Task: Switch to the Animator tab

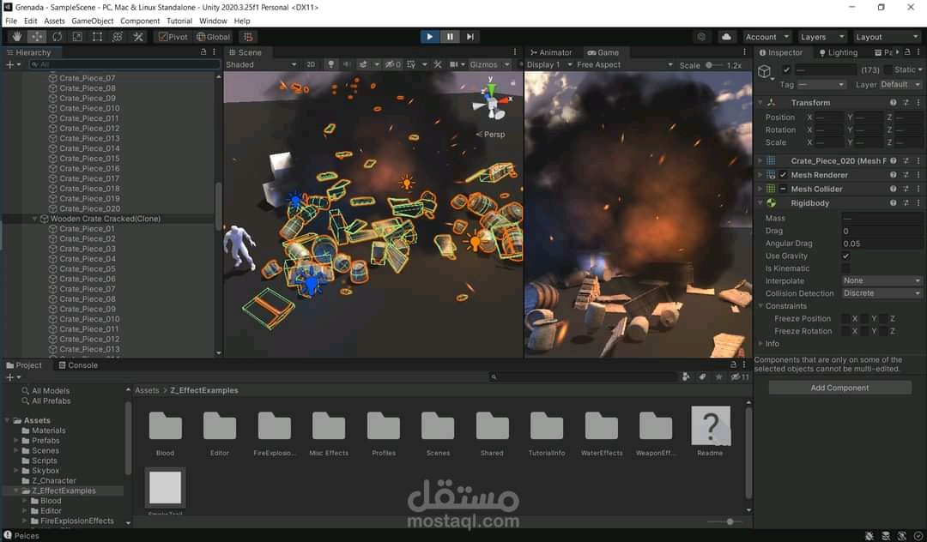Action: 551,52
